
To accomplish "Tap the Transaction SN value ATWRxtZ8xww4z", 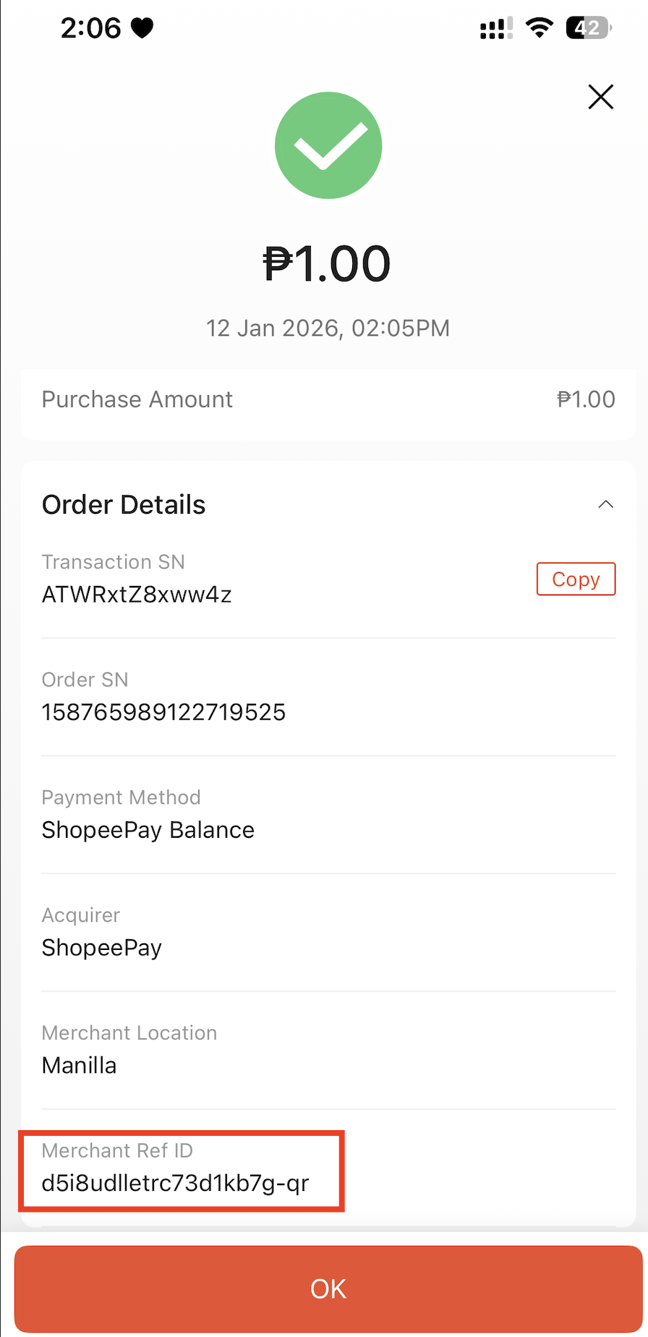I will pos(137,595).
